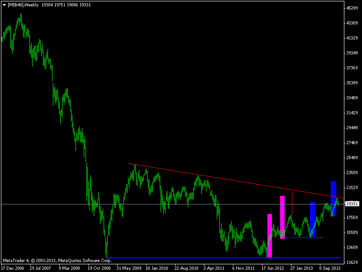The width and height of the screenshot is (362, 272).
Task: Click the blue rectangle above Jan 2013
Action: 313,219
